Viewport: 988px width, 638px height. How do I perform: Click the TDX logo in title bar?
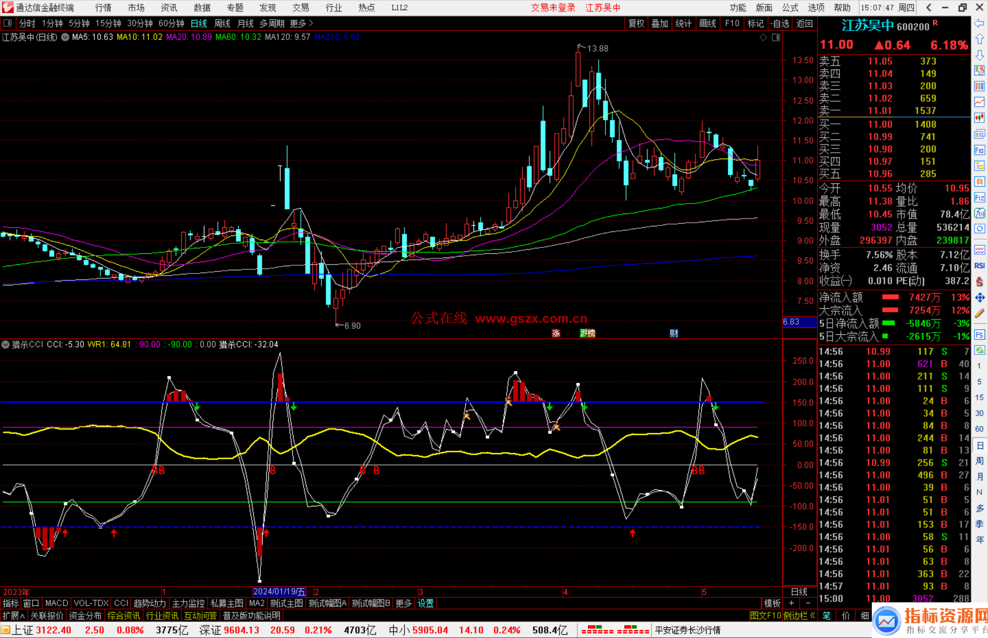click(7, 7)
